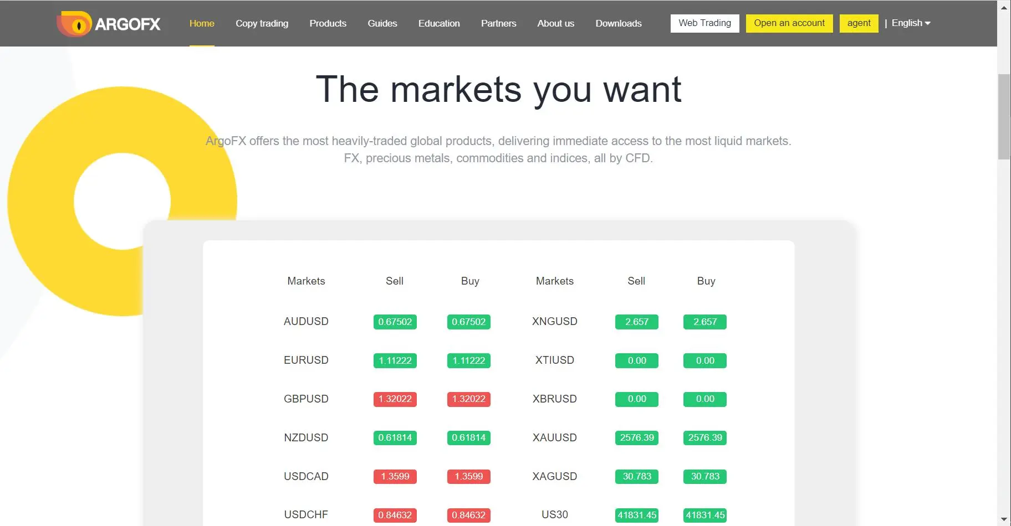The height and width of the screenshot is (526, 1011).
Task: Select the EURUSD market name
Action: pyautogui.click(x=306, y=360)
